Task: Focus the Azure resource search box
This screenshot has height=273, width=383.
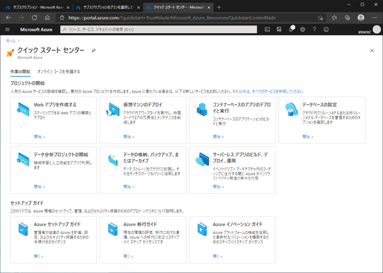Action: [x=158, y=29]
